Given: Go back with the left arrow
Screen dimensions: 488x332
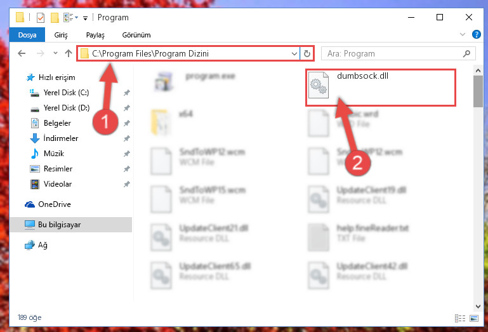Looking at the screenshot, I should [x=22, y=53].
